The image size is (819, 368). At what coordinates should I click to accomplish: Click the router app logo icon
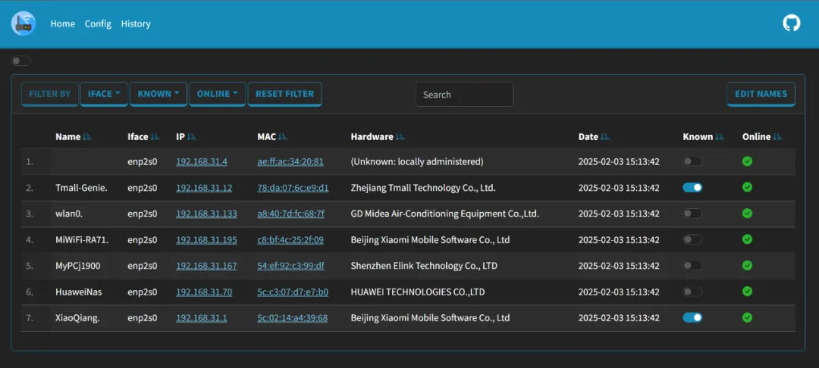[x=24, y=23]
